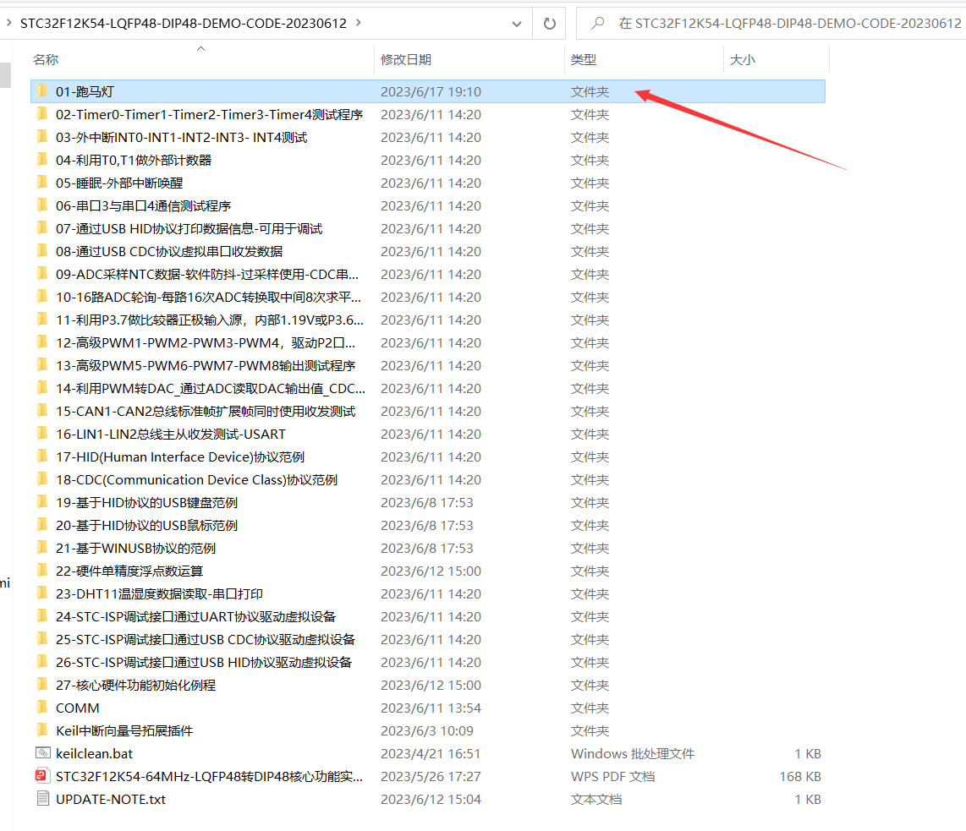
Task: Select the UPDATE-NOTE.txt file icon
Action: (x=42, y=799)
